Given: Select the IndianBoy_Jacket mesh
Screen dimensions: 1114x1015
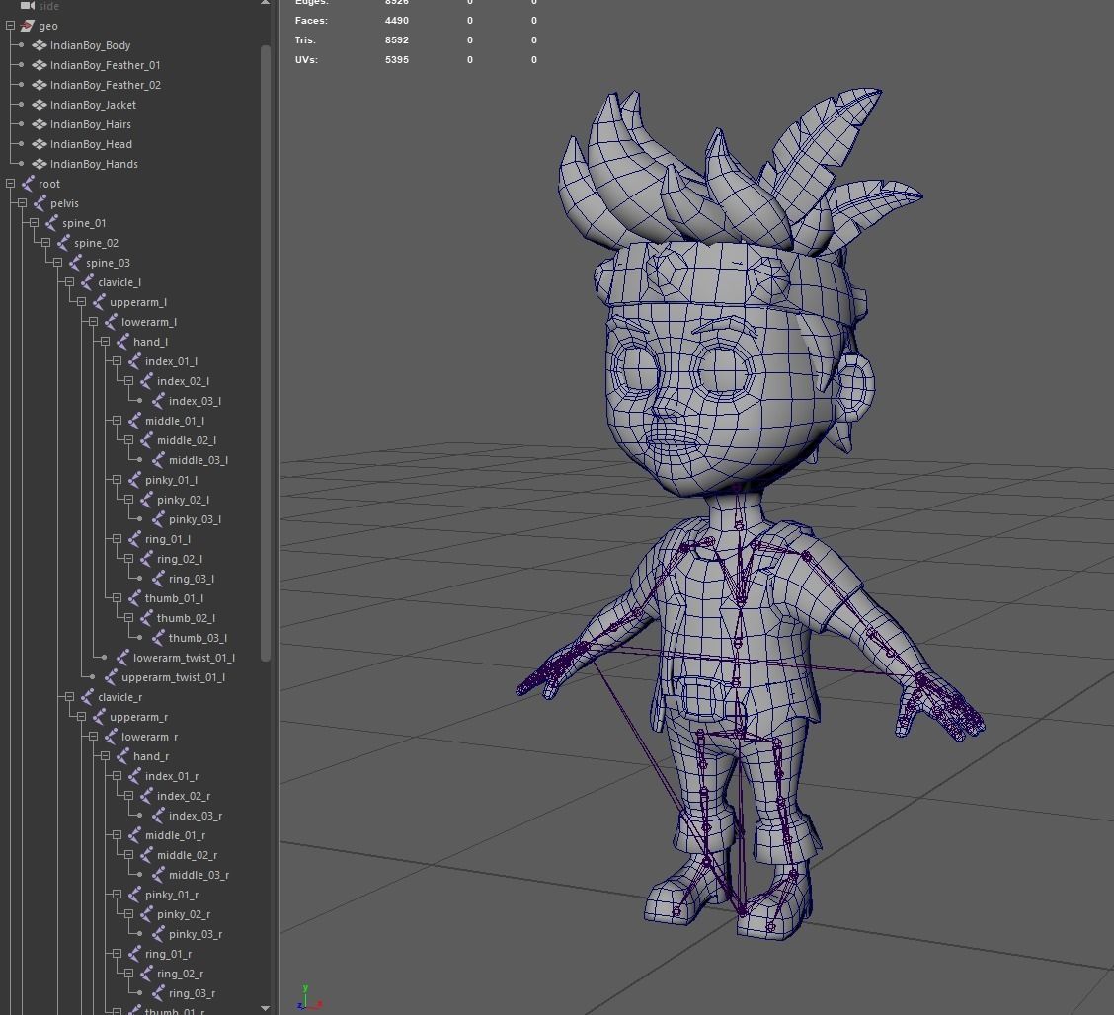Looking at the screenshot, I should click(x=93, y=105).
